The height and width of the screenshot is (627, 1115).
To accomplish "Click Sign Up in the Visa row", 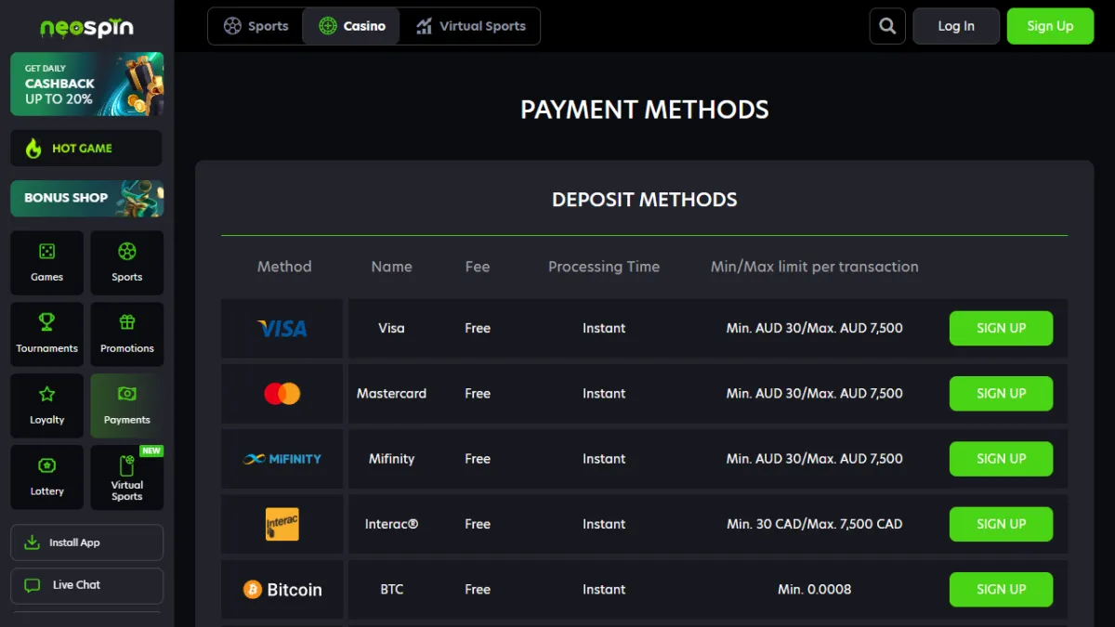I will (x=1001, y=328).
